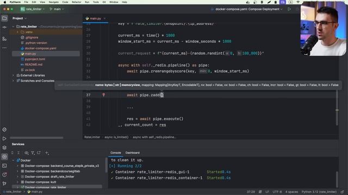The image size is (348, 195).
Task: Expand the .venv folder
Action: point(17,32)
